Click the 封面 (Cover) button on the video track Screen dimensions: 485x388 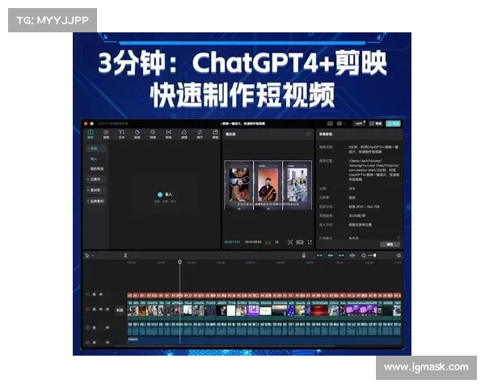120,310
